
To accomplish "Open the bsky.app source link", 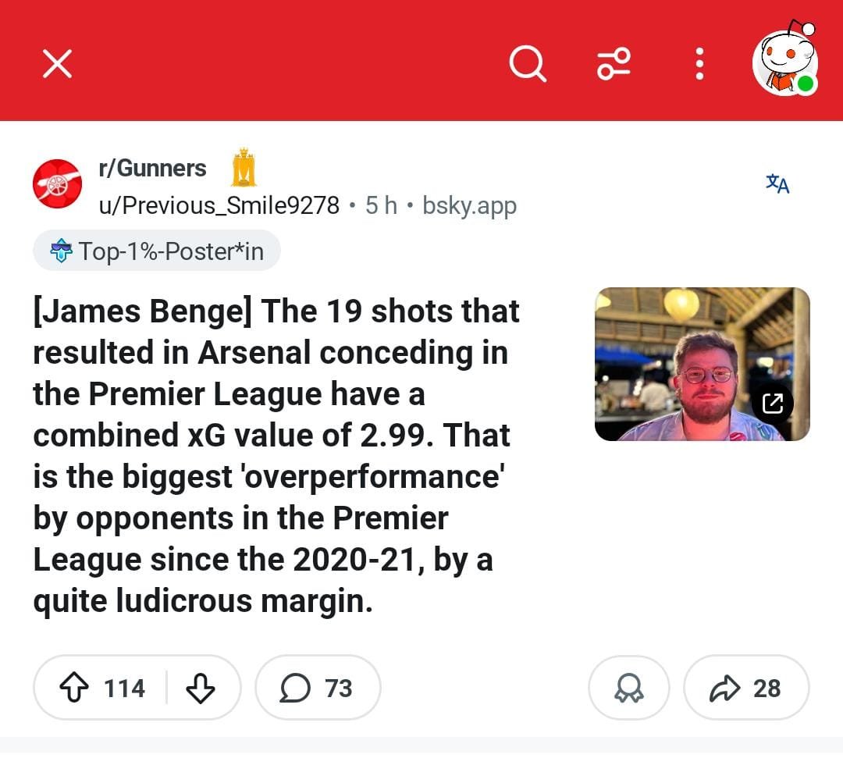I will coord(469,205).
